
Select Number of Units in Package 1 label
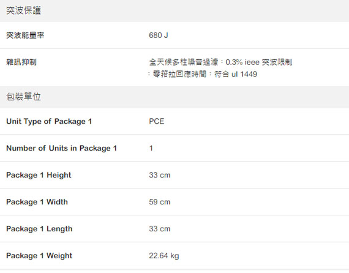[61, 148]
